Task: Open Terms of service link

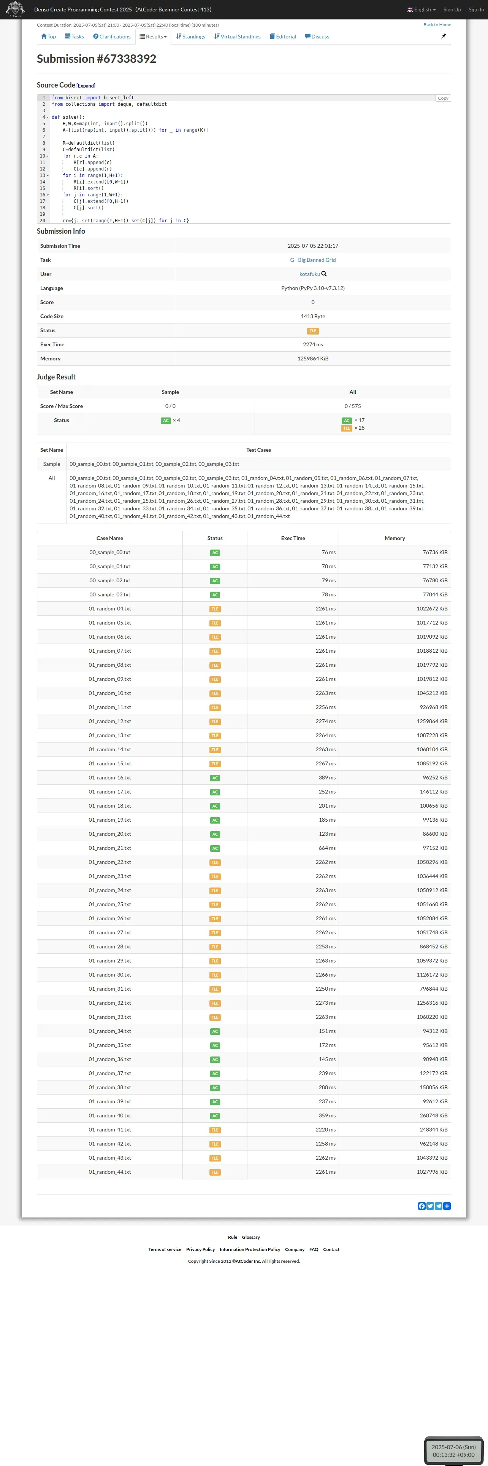Action: [x=165, y=1250]
